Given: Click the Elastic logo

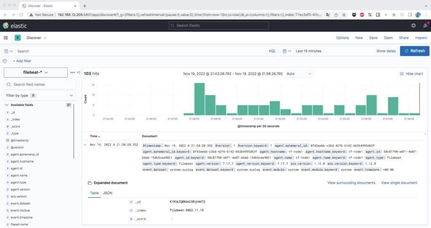Looking at the screenshot, I should 15,26.
